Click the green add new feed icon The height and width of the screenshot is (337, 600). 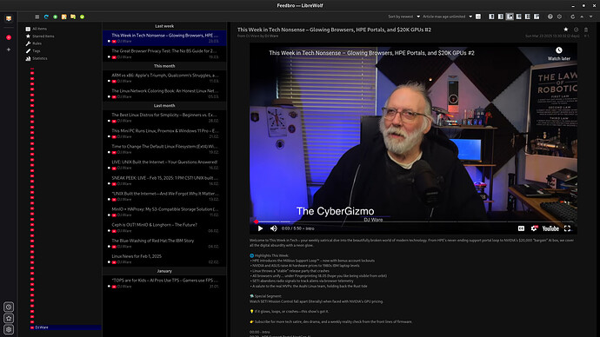pyautogui.click(x=55, y=17)
